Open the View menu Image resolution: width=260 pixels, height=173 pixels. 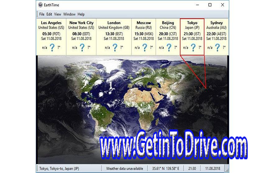point(57,14)
